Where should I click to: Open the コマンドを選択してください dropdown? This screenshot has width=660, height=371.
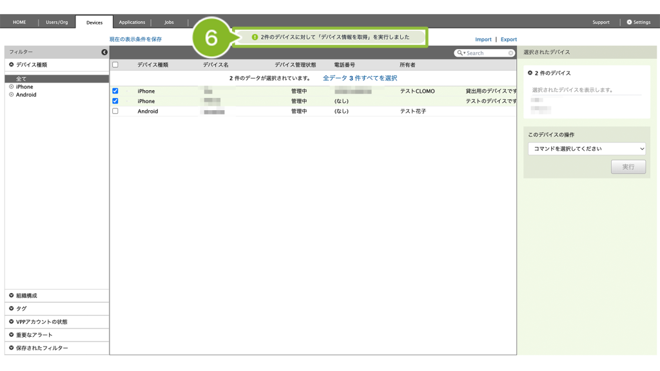coord(587,149)
